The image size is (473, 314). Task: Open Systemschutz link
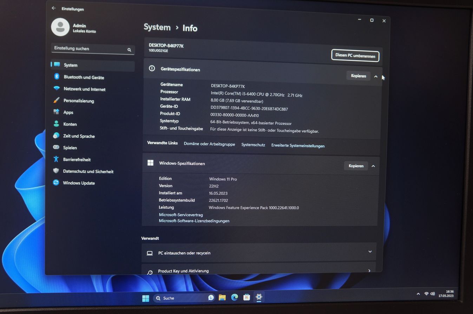pos(253,145)
